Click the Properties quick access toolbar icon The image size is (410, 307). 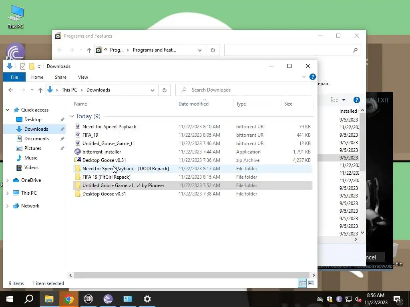pyautogui.click(x=23, y=66)
